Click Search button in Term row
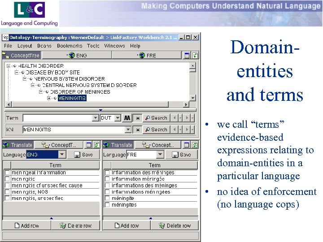This screenshot has height=242, width=323. 157,118
